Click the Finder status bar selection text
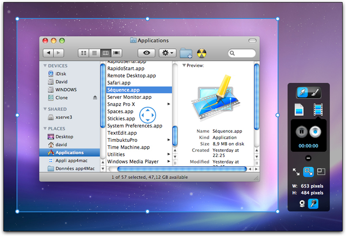The image size is (346, 236). (x=150, y=177)
